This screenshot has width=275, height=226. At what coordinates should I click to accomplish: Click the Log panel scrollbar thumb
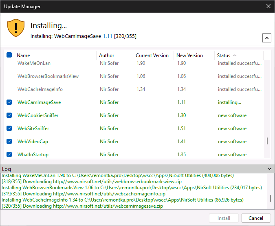270,199
